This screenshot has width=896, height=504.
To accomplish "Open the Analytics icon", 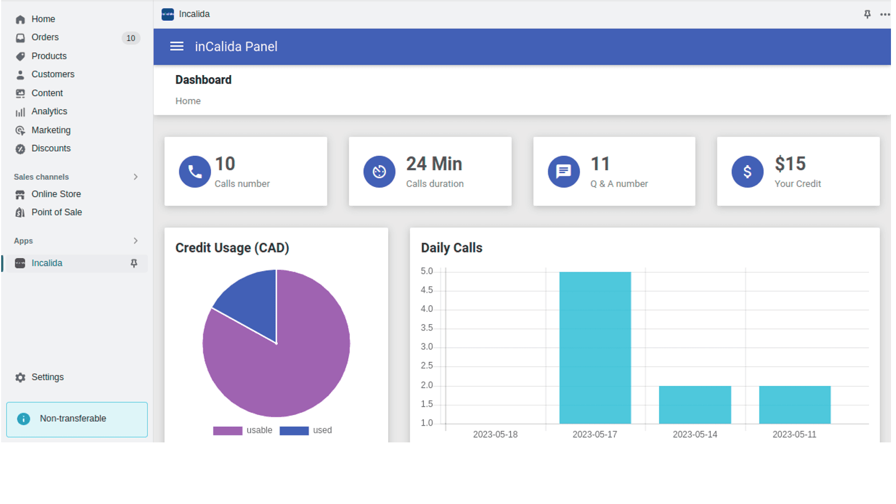I will click(20, 111).
